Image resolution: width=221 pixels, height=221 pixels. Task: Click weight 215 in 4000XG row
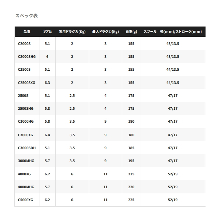pyautogui.click(x=131, y=174)
